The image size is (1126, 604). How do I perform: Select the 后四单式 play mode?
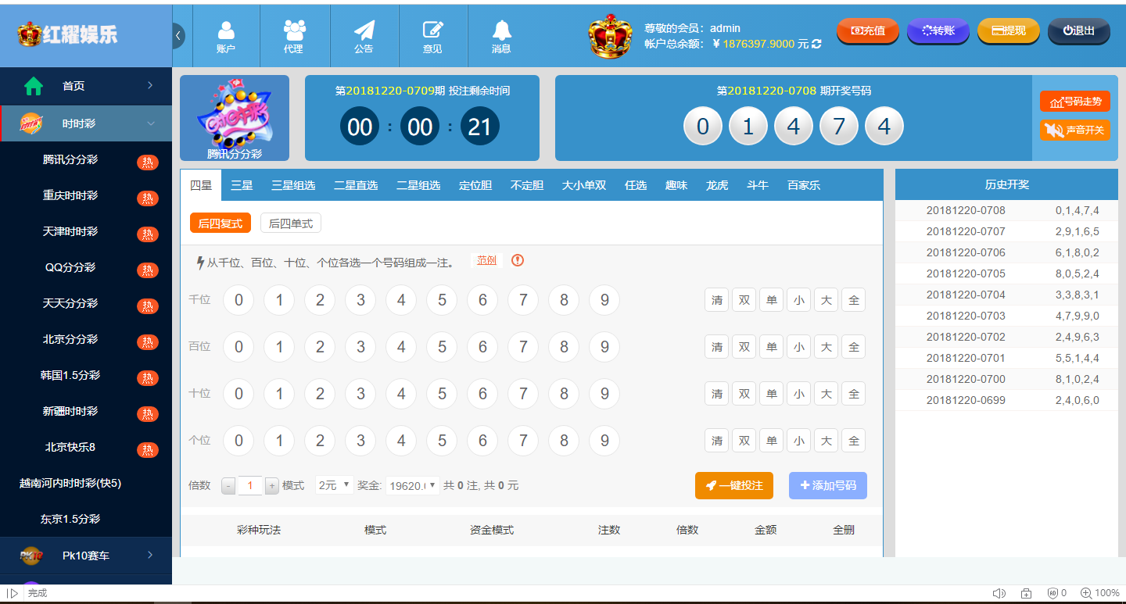tap(290, 223)
